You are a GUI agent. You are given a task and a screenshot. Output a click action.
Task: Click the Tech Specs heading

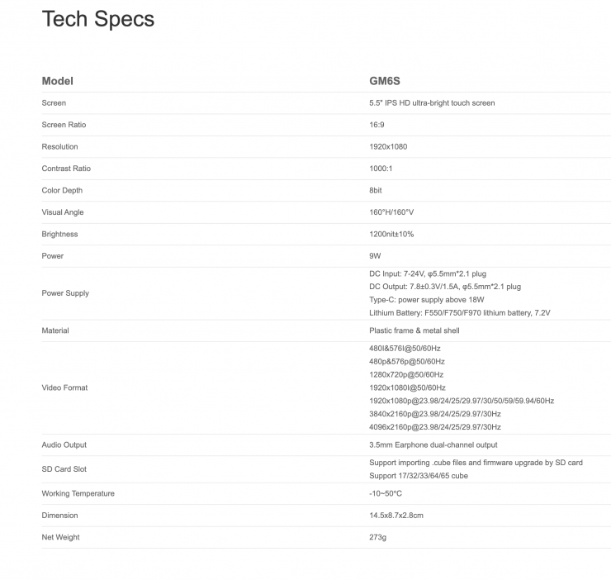pyautogui.click(x=97, y=19)
